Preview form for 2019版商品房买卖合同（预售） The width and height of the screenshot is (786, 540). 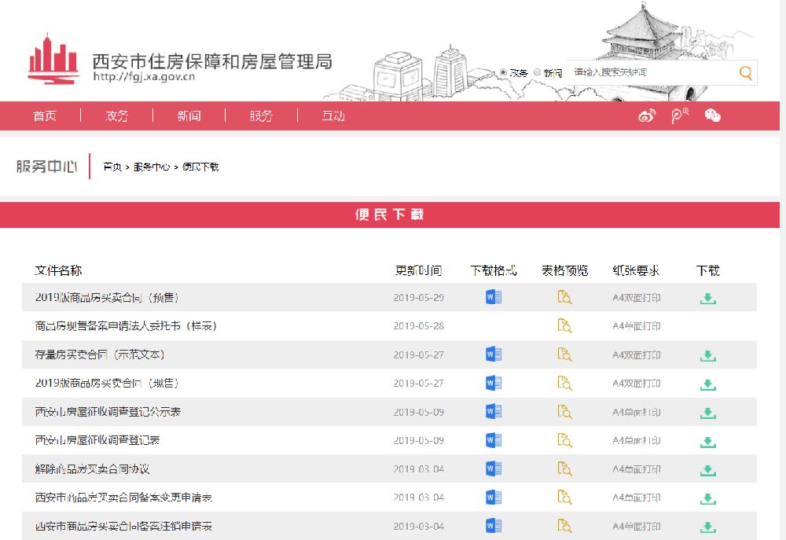tap(564, 297)
